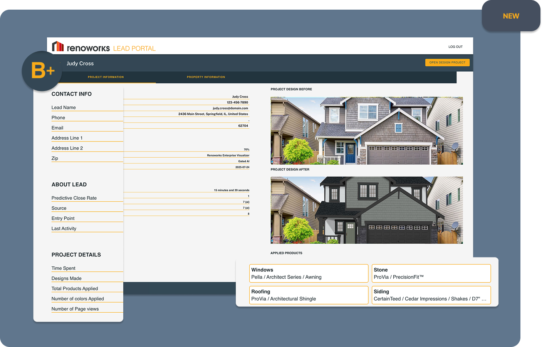This screenshot has height=347, width=542.
Task: Click the Last Activity label
Action: point(64,229)
